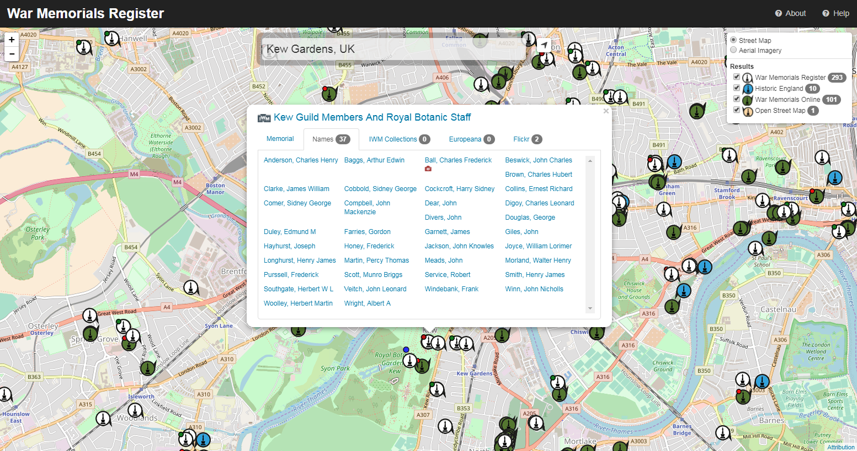The height and width of the screenshot is (451, 857).
Task: Open the Flickr tab in the popup
Action: 524,139
